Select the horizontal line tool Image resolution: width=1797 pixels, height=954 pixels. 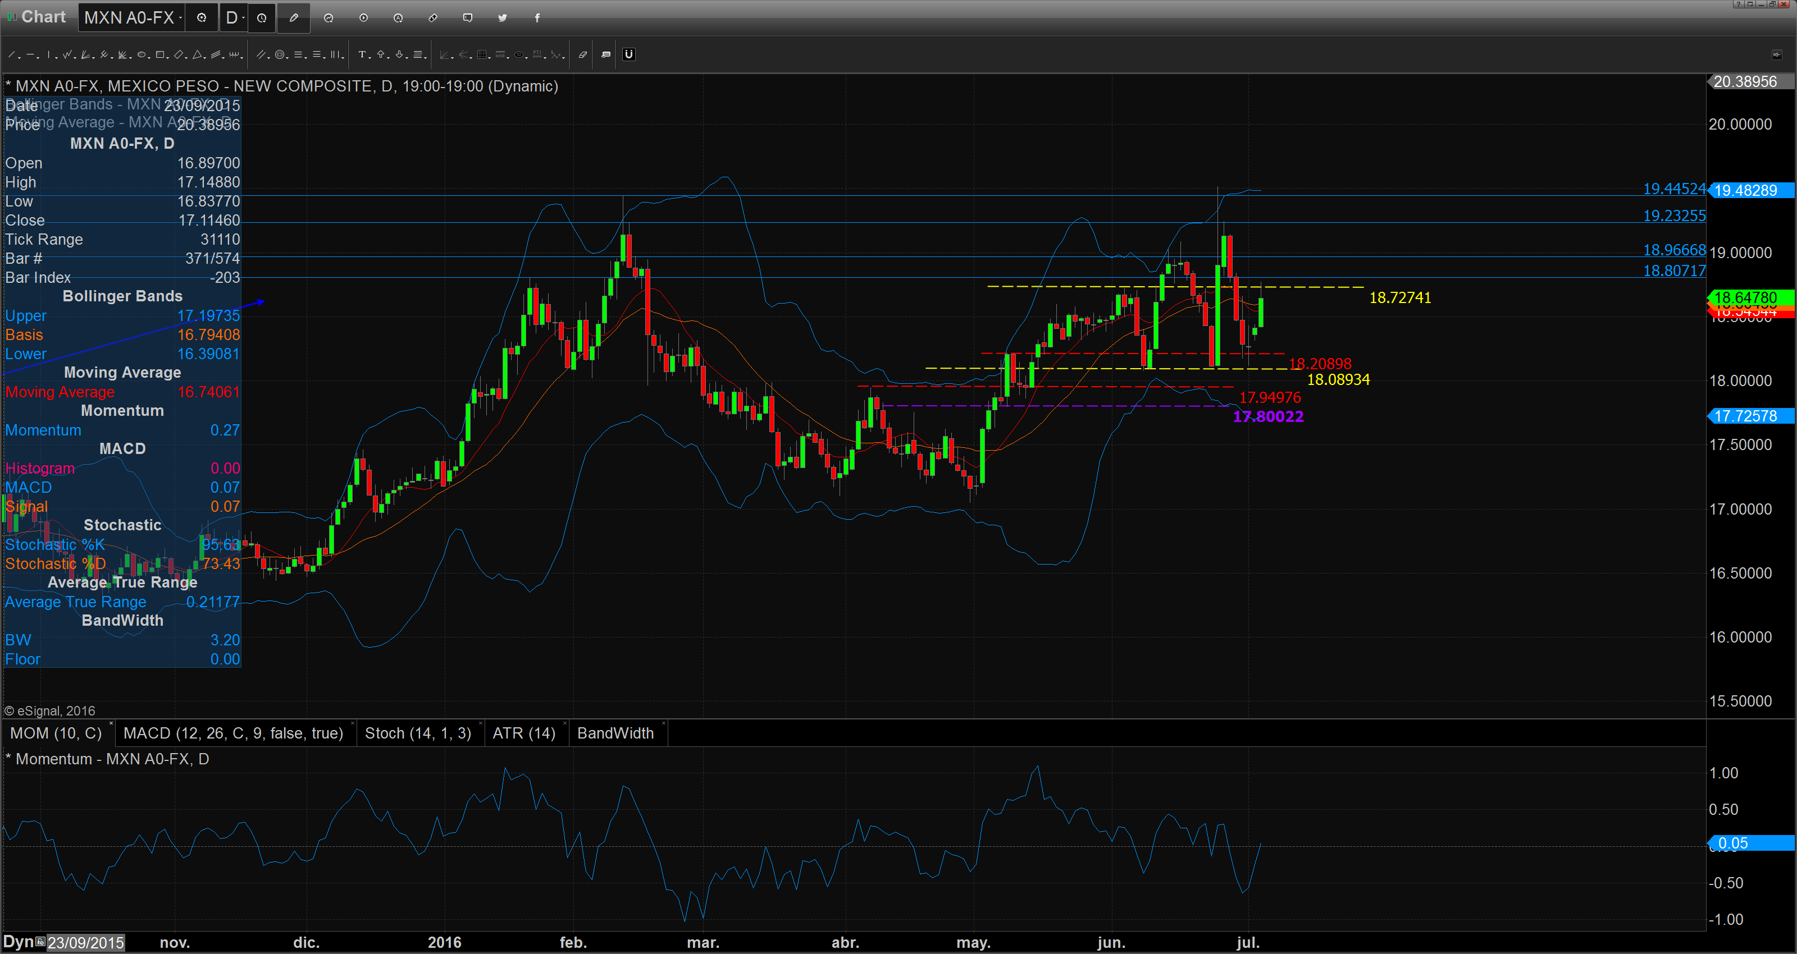point(30,54)
